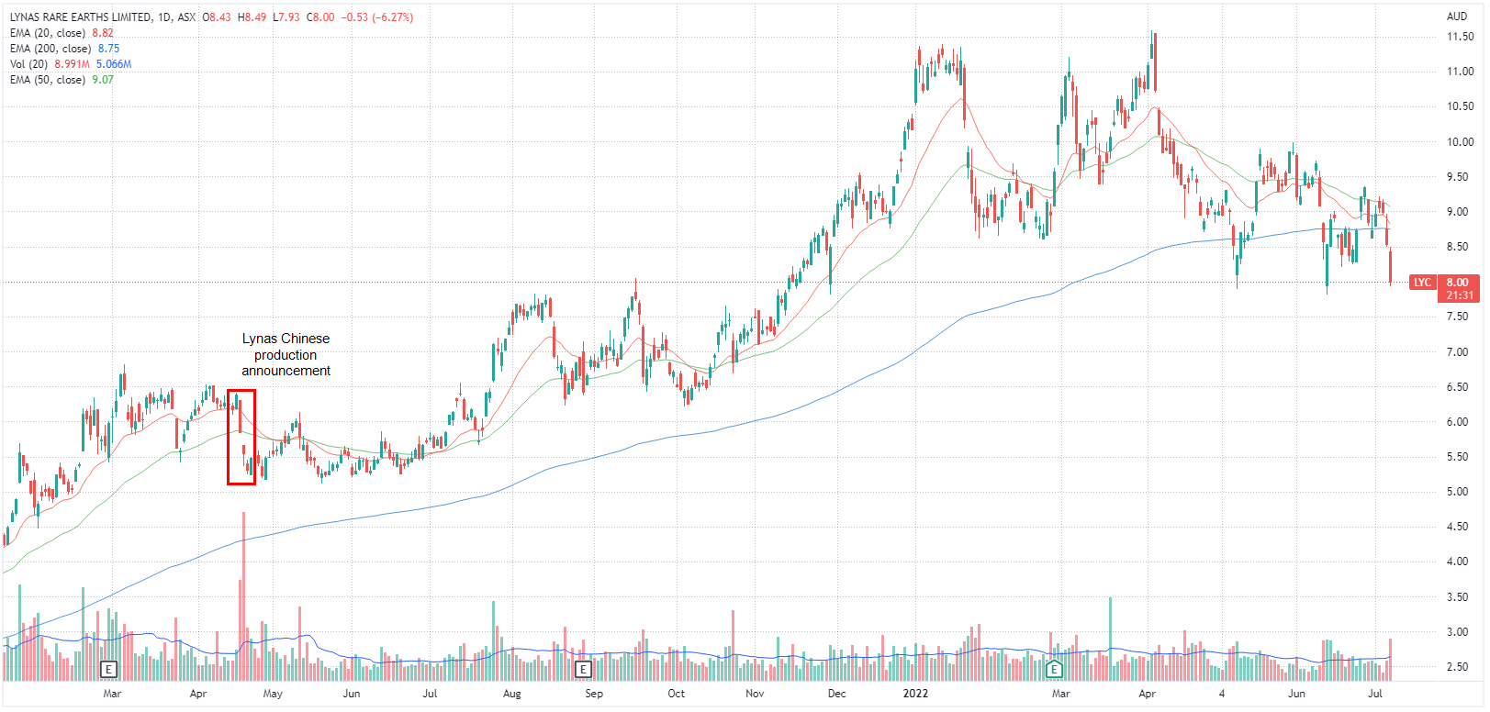This screenshot has height=712, width=1490.
Task: Click the volume average value 5.066M
Action: 114,64
